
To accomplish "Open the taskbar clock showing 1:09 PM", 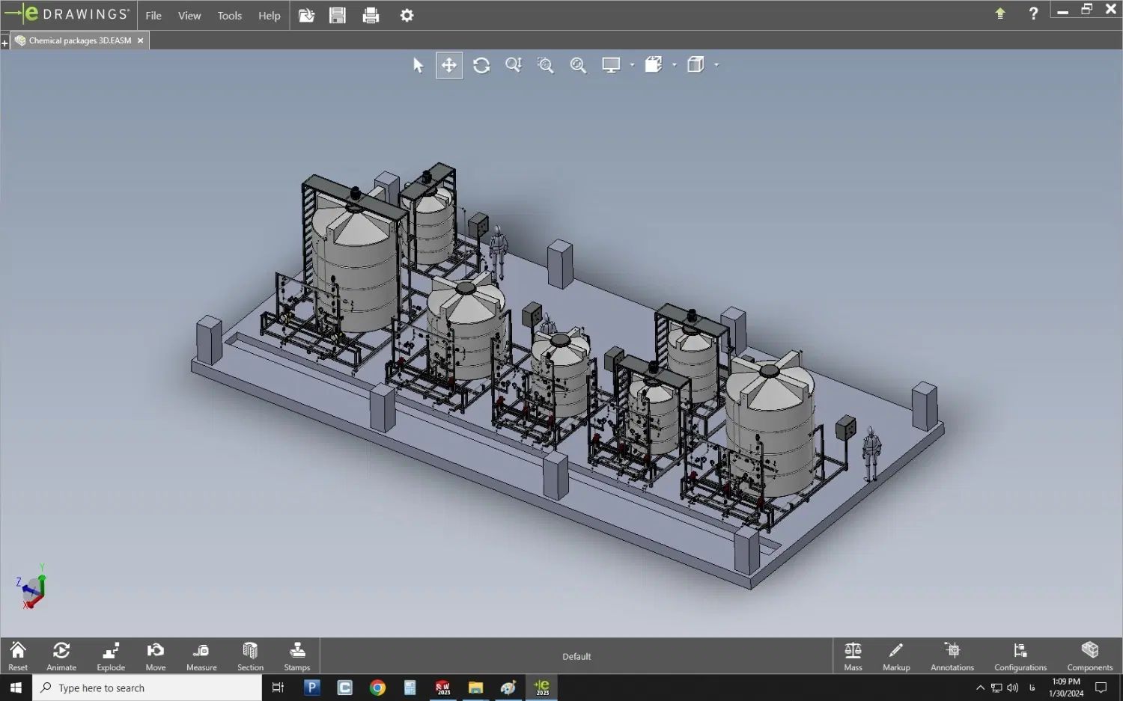I will point(1066,688).
